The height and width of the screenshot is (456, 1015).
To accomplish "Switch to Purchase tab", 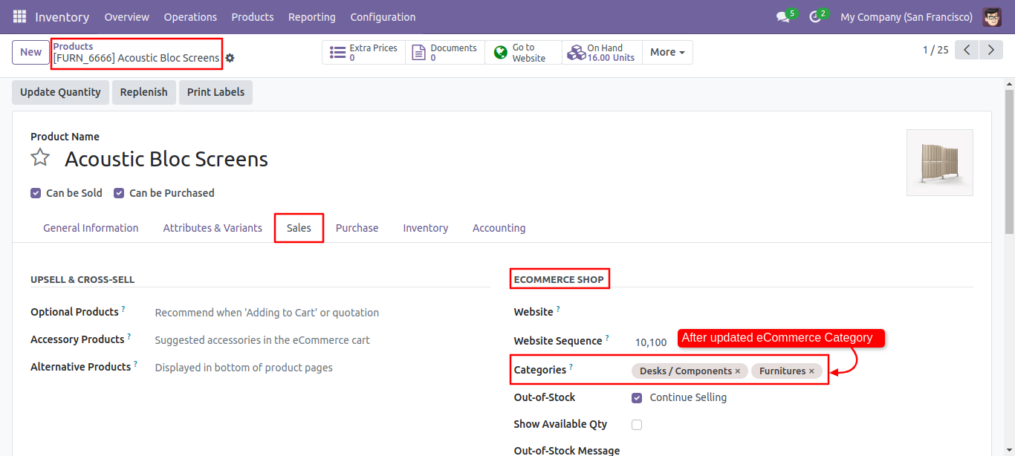I will tap(357, 228).
